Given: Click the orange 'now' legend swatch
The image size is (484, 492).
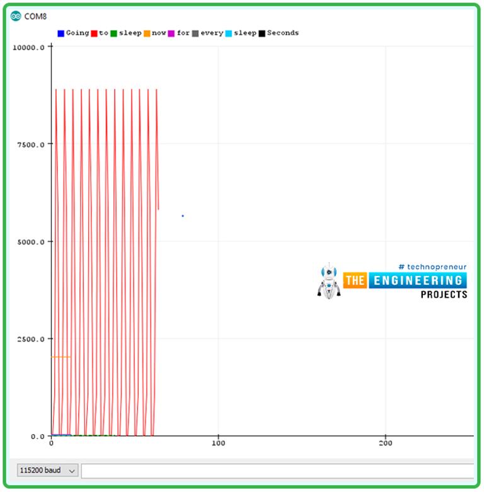Looking at the screenshot, I should click(x=147, y=33).
